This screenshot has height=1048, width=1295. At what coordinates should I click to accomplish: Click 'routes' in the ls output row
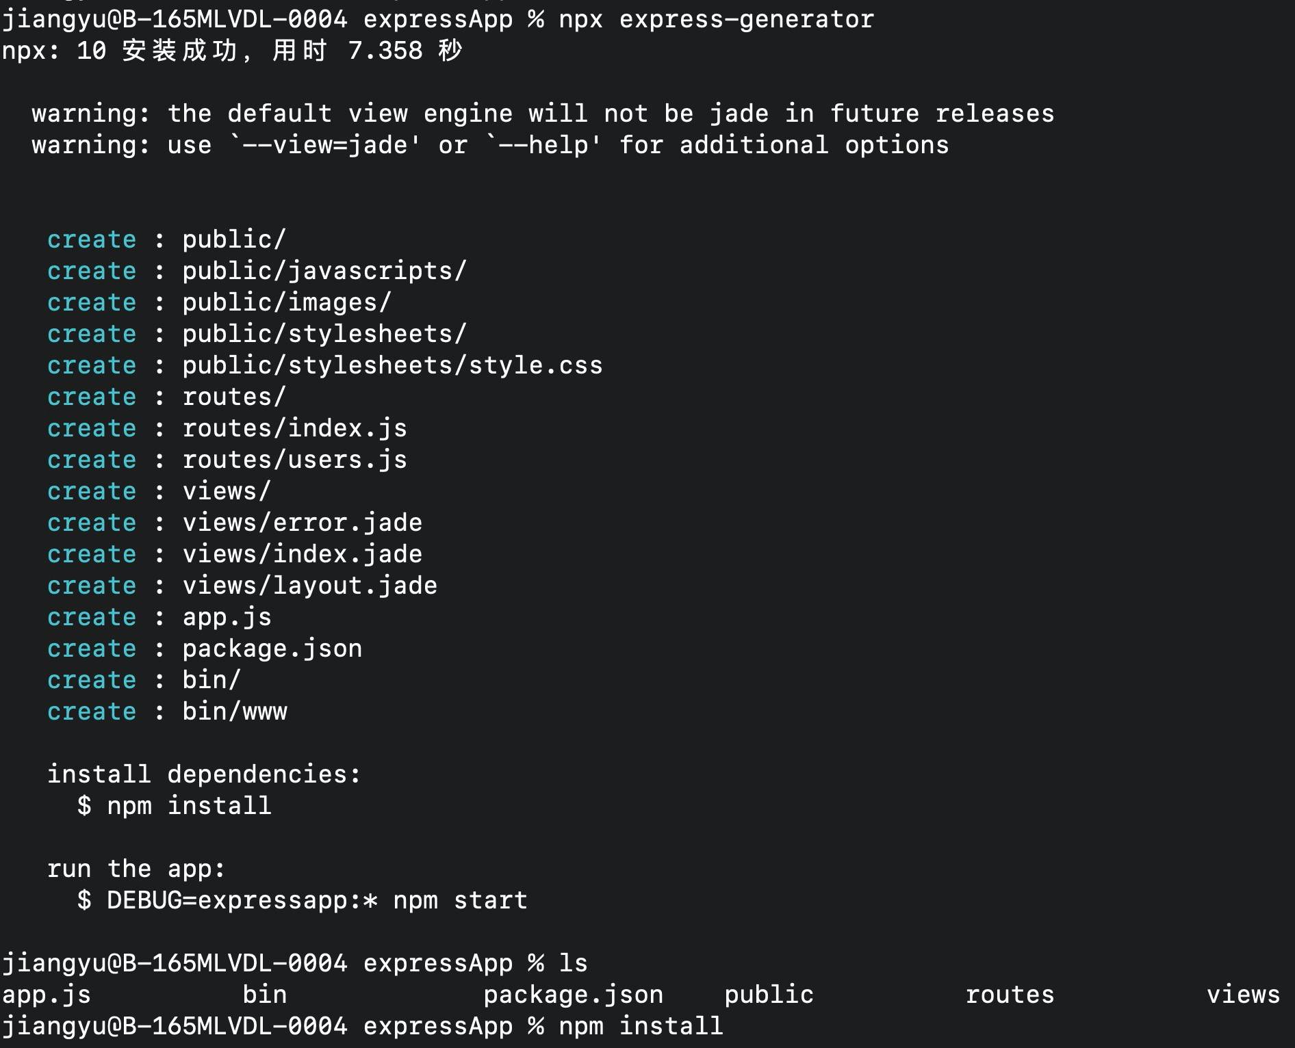(1010, 995)
